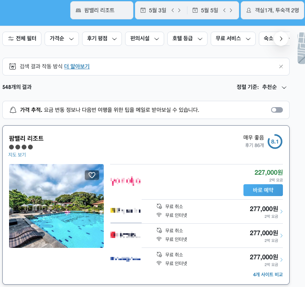
Task: Click the pink provider logo in first offer
Action: coord(125,181)
